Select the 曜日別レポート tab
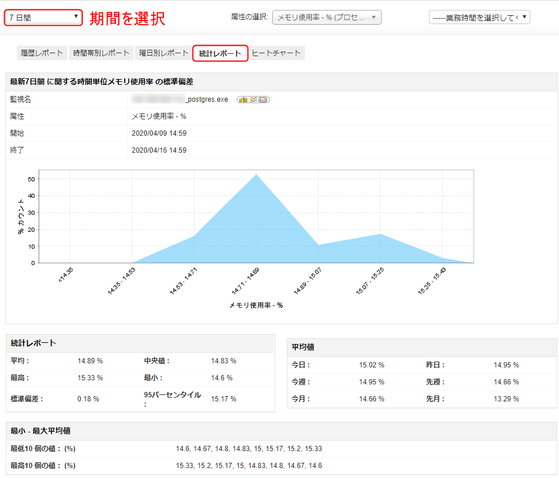Screen dimensions: 559x478 pos(164,53)
